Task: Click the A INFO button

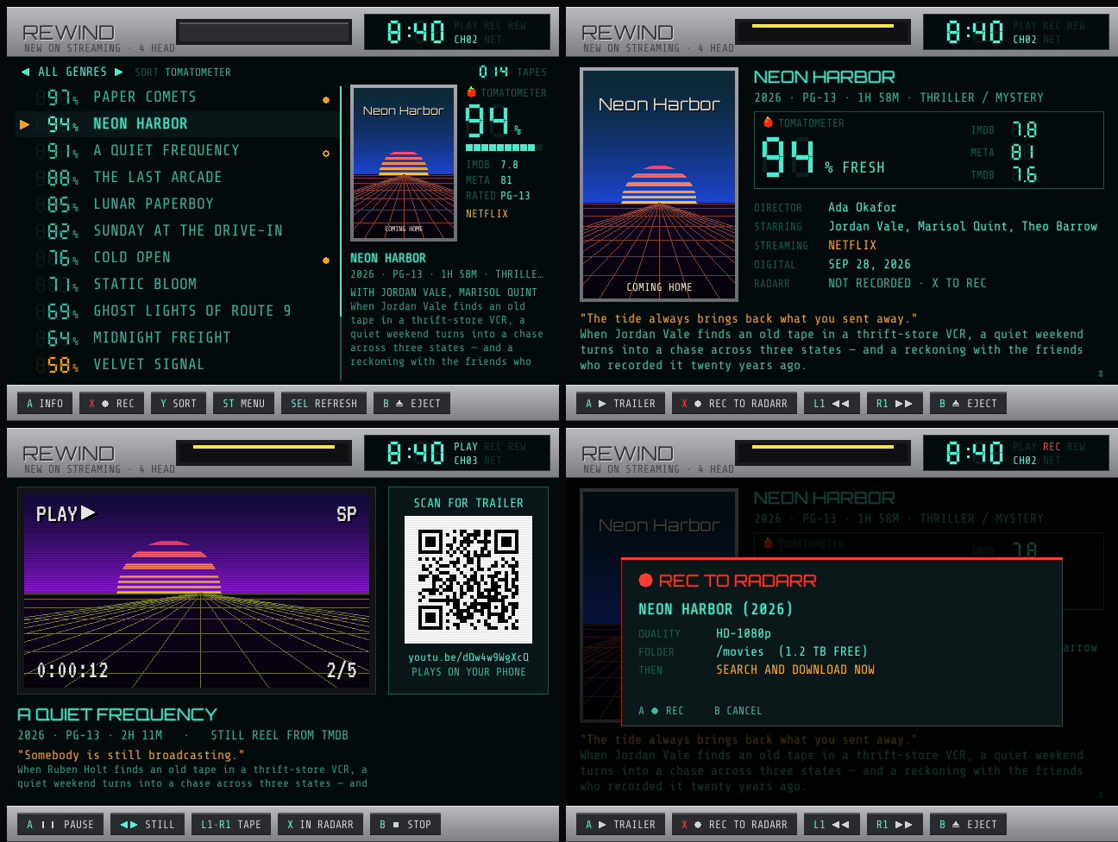Action: point(44,403)
